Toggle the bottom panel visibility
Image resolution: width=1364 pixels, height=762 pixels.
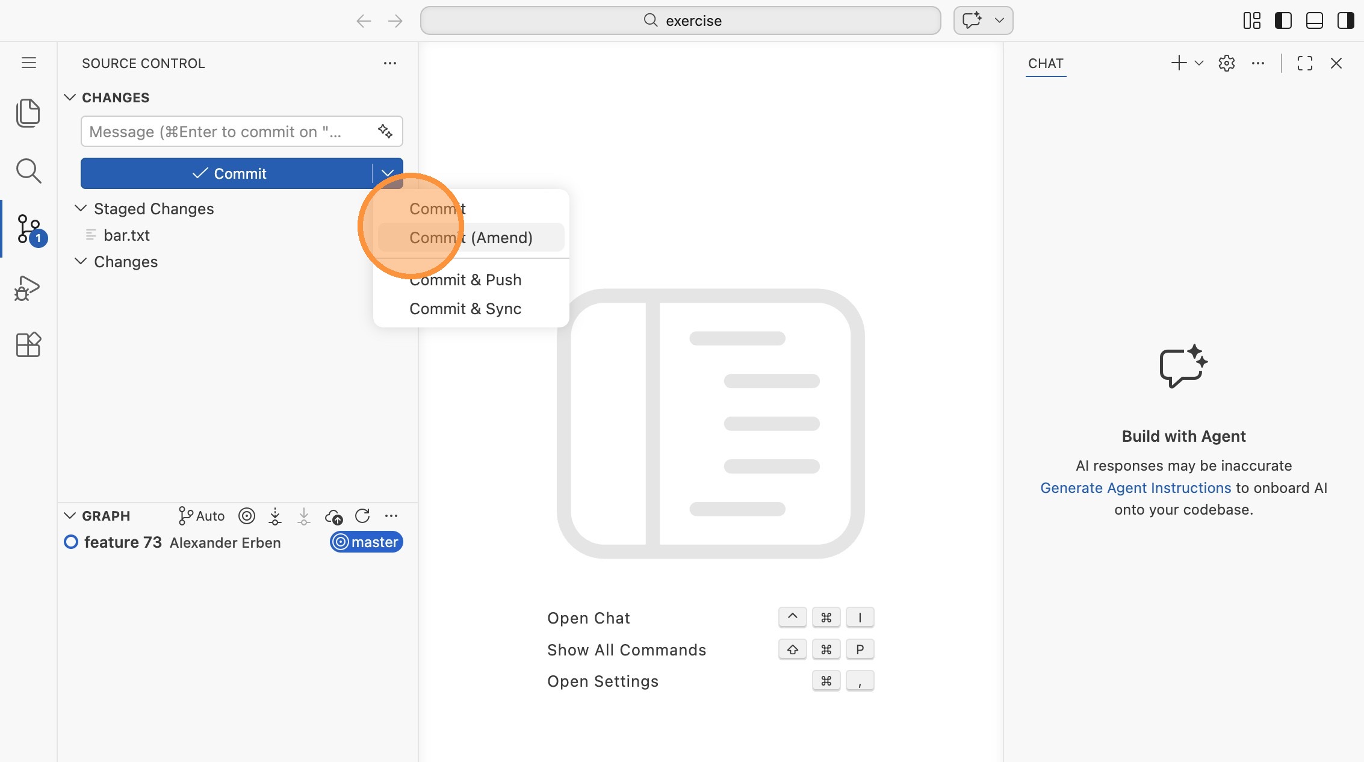click(1314, 20)
